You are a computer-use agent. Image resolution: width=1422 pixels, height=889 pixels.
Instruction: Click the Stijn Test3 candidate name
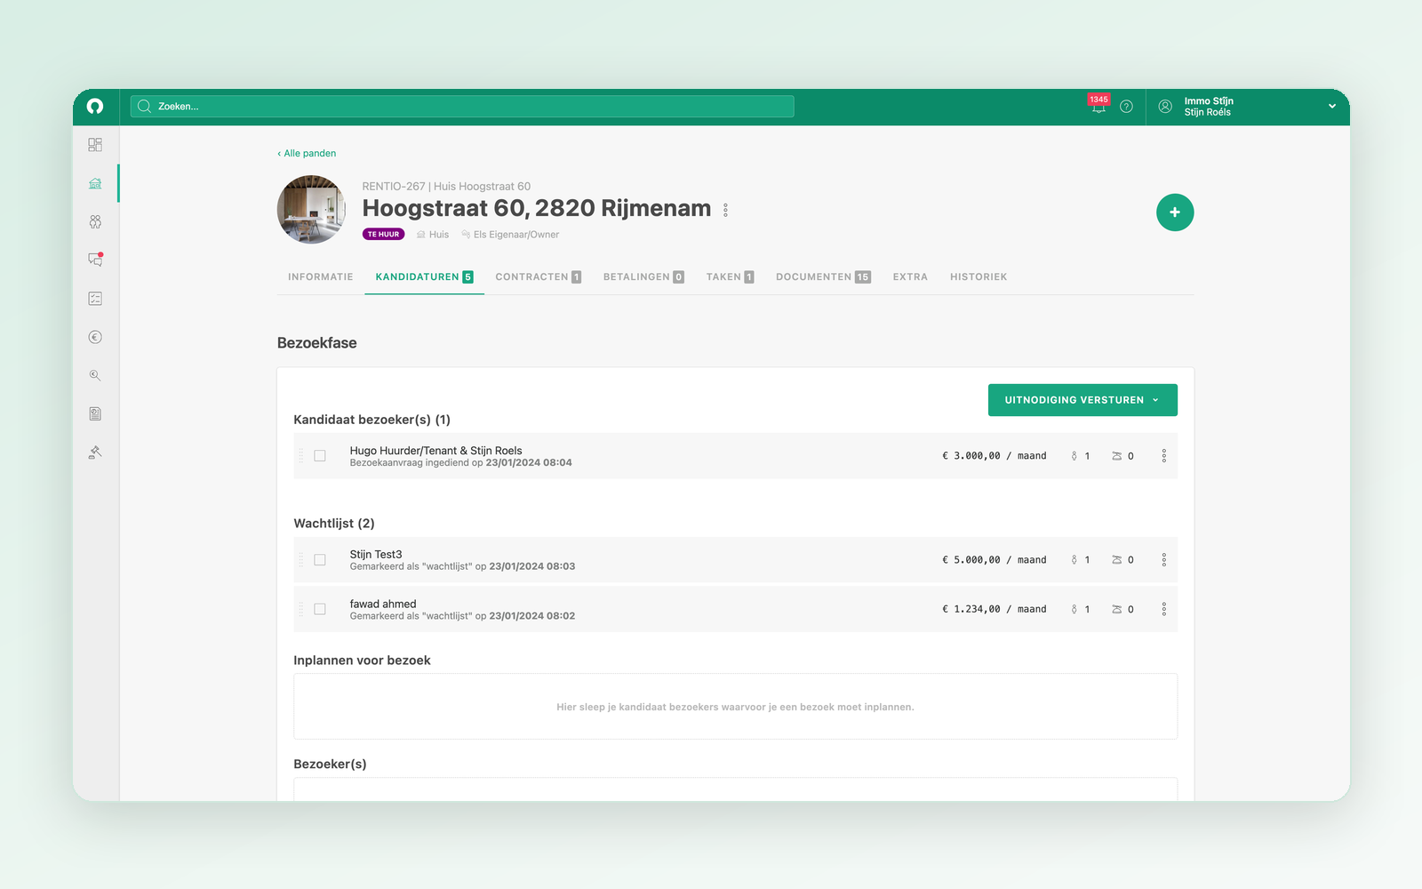376,554
